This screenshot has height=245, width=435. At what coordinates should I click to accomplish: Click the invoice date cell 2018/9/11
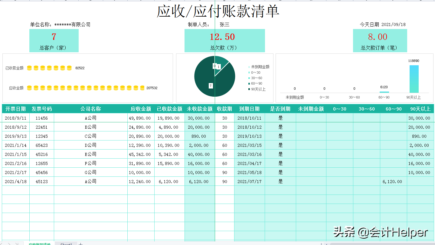point(16,118)
